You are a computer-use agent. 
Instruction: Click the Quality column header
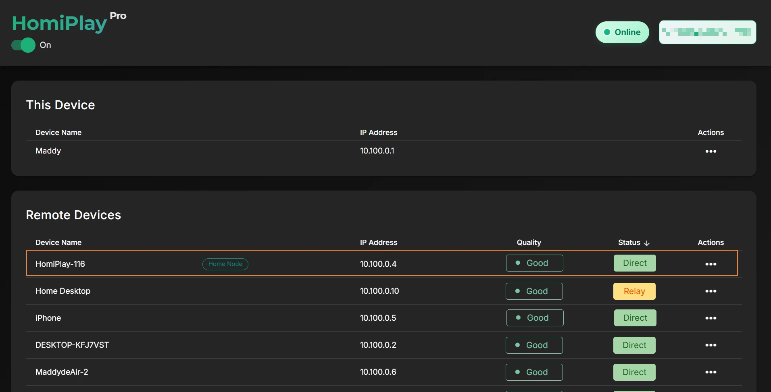tap(529, 243)
